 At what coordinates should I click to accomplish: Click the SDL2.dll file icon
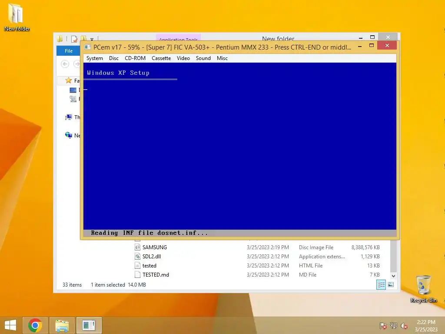coord(137,257)
